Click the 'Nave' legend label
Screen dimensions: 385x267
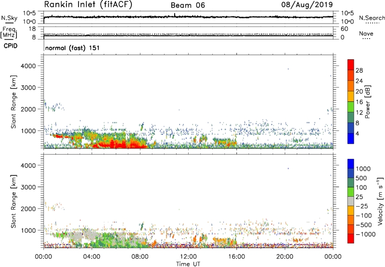pyautogui.click(x=366, y=34)
